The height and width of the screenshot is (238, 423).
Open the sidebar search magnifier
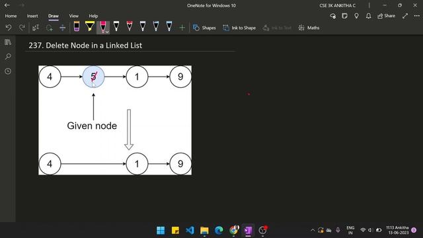tap(8, 57)
